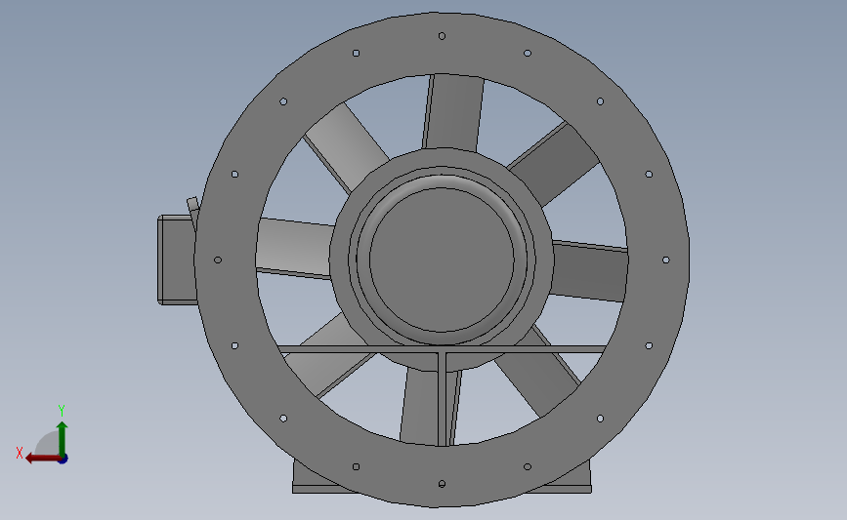Select the circular hub cap at the fan center
This screenshot has height=520, width=847.
(442, 260)
